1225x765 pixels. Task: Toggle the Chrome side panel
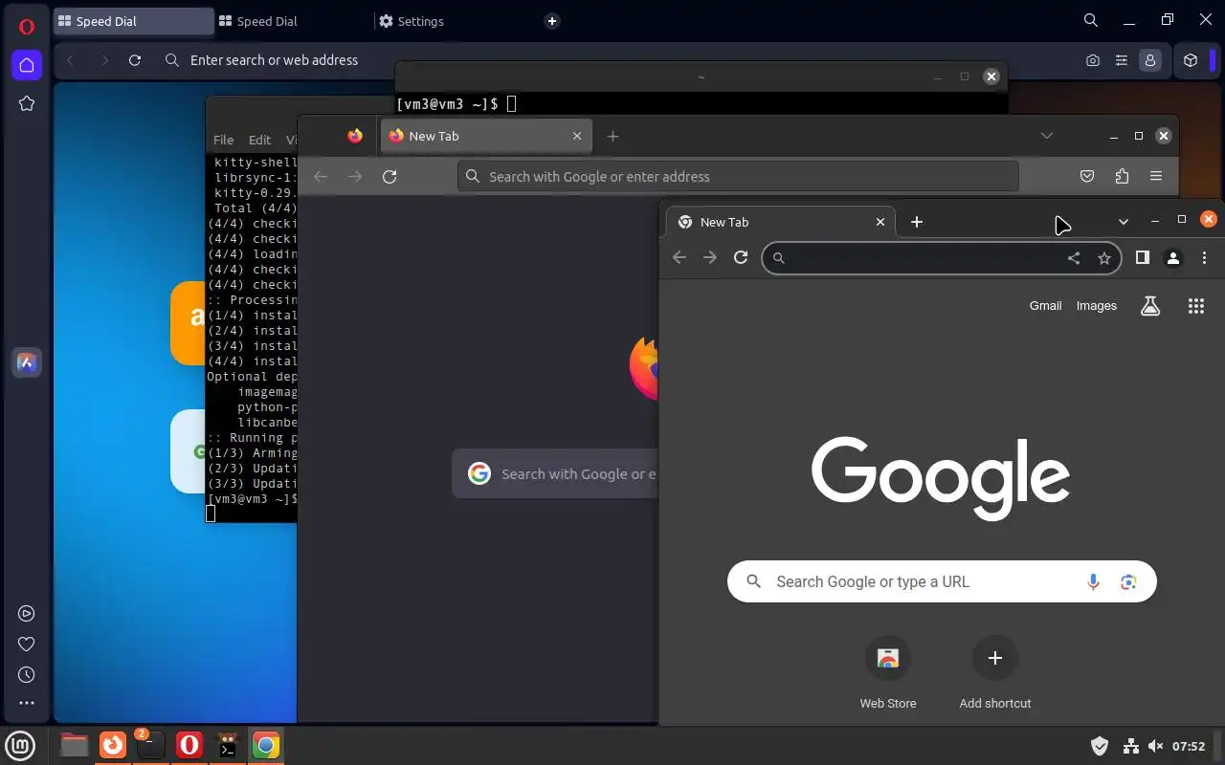click(1142, 258)
